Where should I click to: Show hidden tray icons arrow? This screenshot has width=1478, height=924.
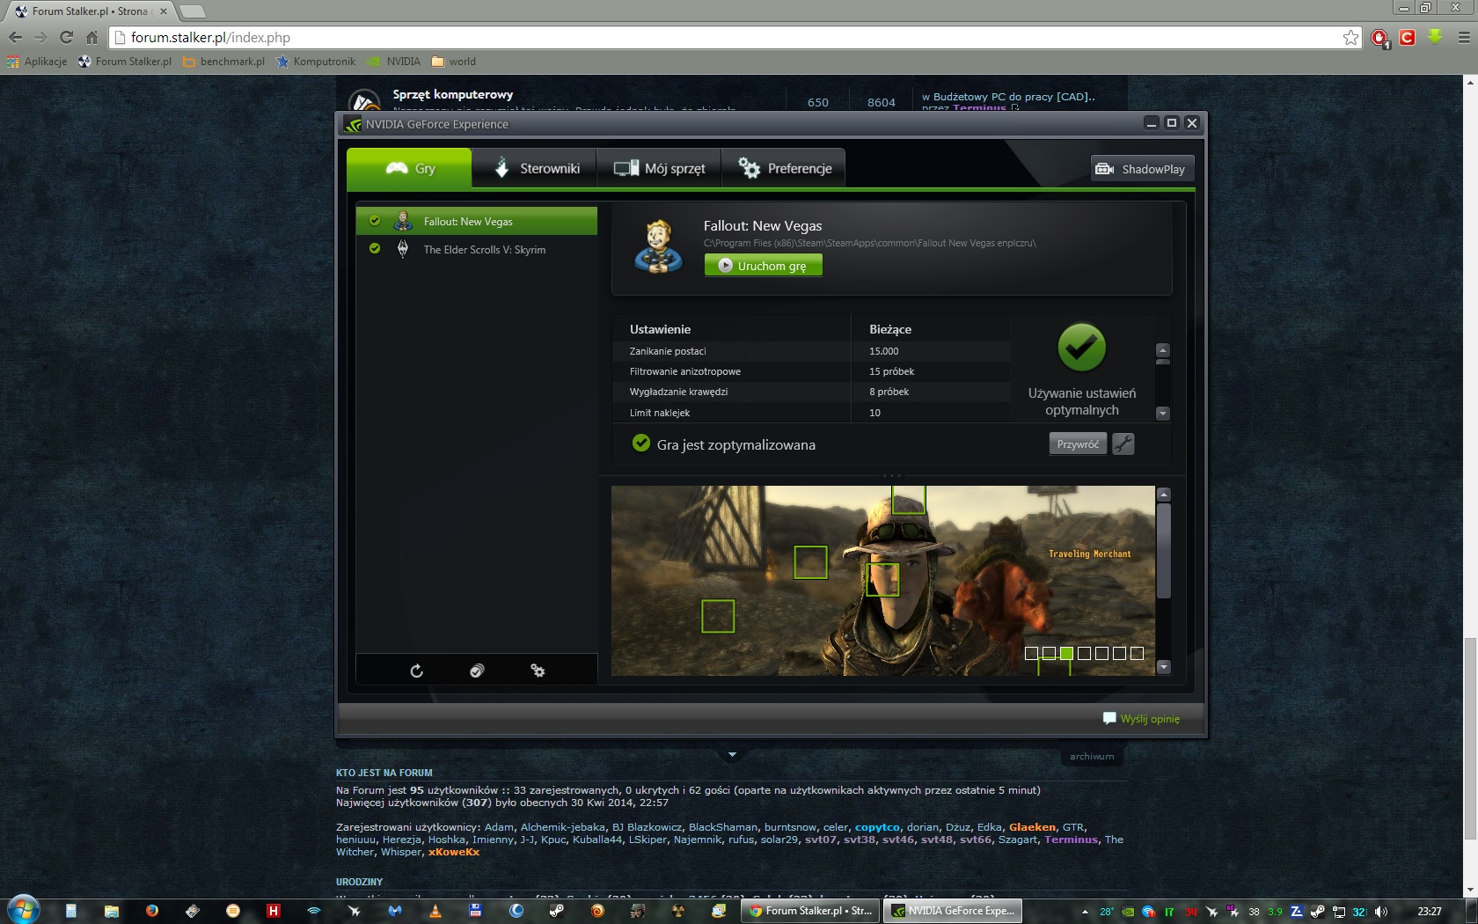pos(1085,912)
